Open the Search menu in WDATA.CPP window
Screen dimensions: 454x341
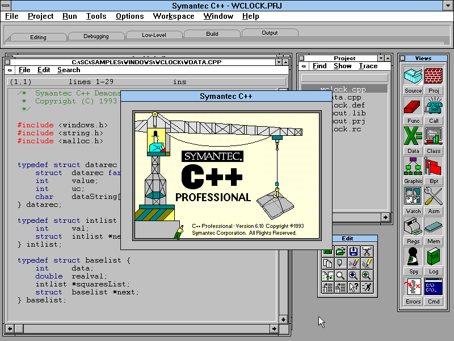point(69,70)
